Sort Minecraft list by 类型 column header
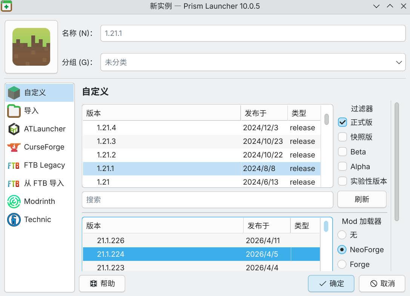This screenshot has height=296, width=410. pyautogui.click(x=304, y=113)
